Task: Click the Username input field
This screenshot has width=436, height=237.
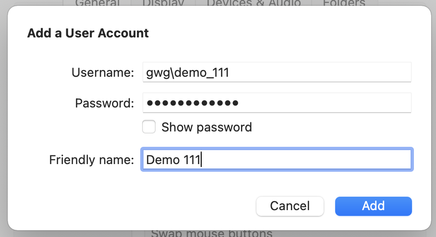Action: (277, 72)
